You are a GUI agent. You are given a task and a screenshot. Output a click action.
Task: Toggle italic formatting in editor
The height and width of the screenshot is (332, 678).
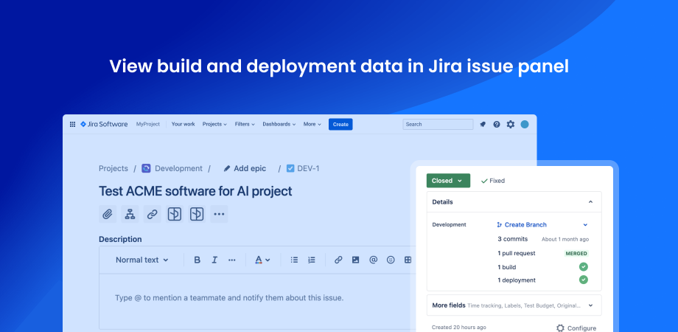coord(214,260)
